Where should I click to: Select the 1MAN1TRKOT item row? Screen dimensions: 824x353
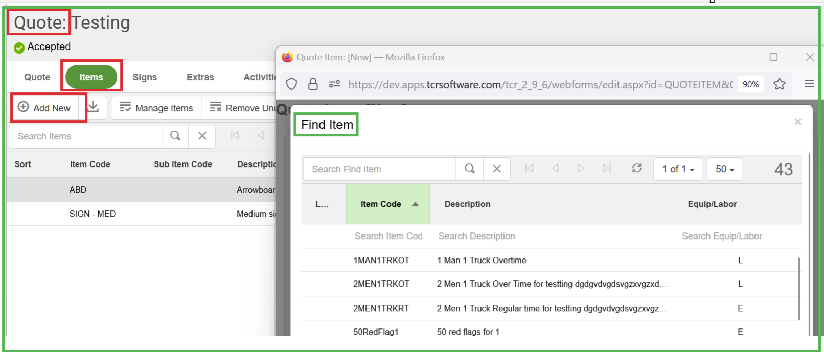[381, 261]
